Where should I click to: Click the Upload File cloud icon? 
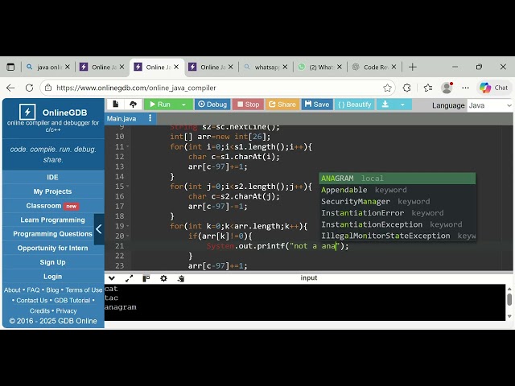click(x=133, y=105)
